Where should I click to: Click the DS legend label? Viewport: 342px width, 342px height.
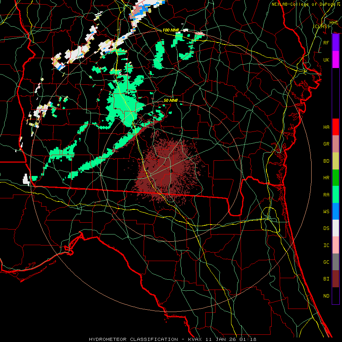click(326, 228)
